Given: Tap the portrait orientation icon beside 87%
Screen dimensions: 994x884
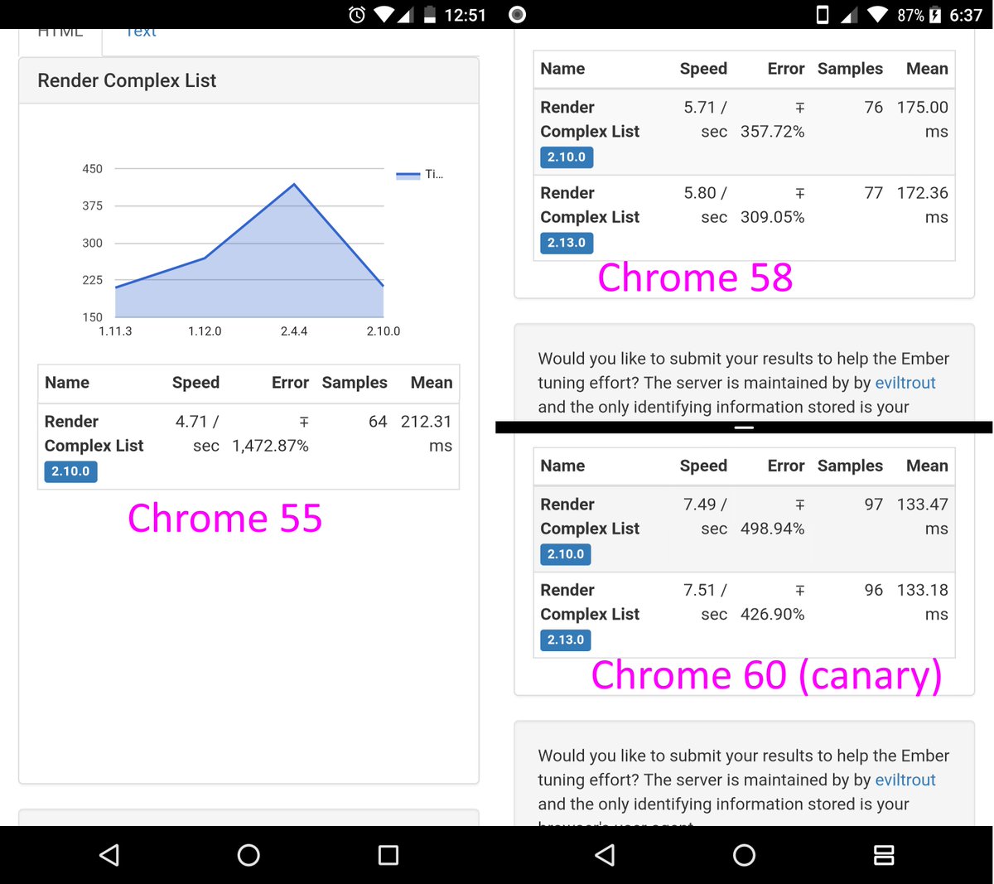Looking at the screenshot, I should [x=823, y=14].
